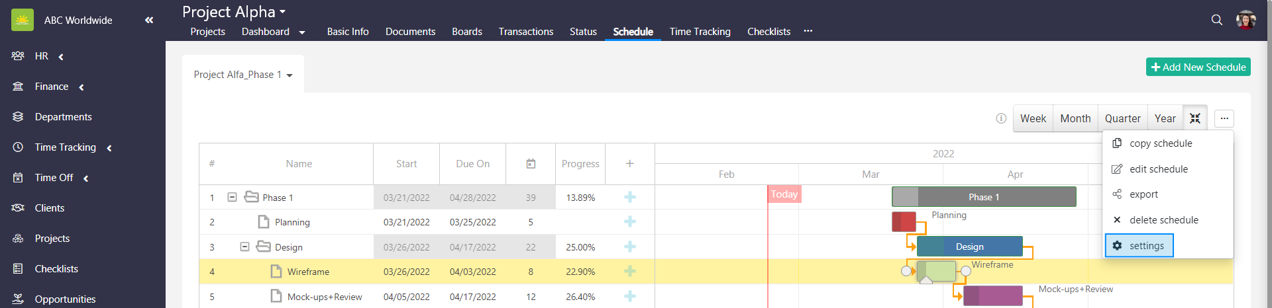Image resolution: width=1272 pixels, height=308 pixels.
Task: Click the ABC Worldwide logo icon
Action: point(23,20)
